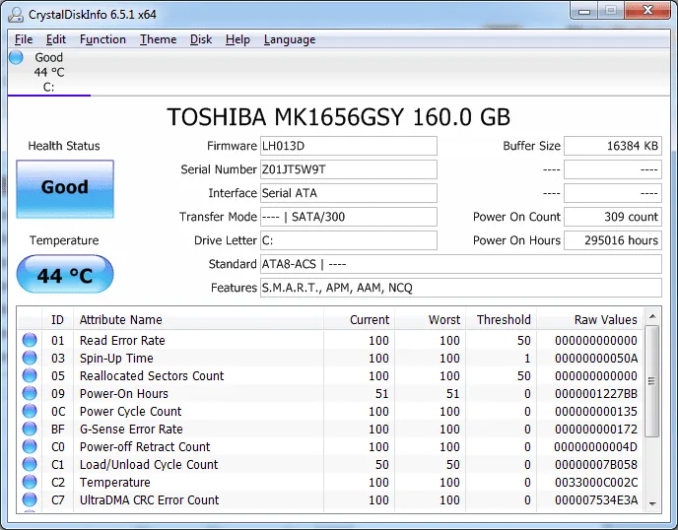Click the Serial Number field
This screenshot has height=530, width=678.
[348, 169]
